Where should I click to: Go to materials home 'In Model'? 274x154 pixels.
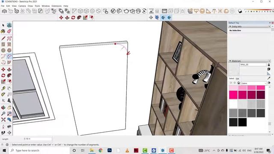(x=239, y=83)
